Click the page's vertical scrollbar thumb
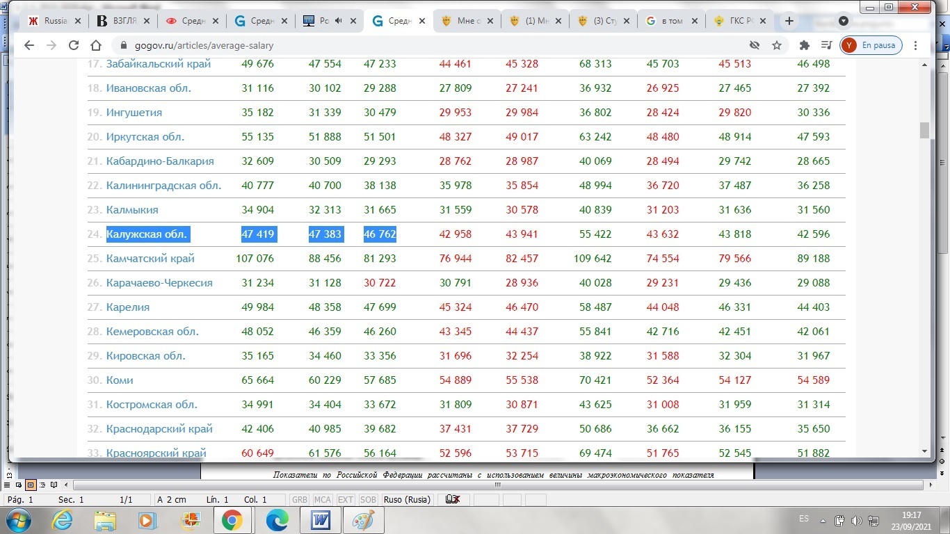This screenshot has height=534, width=950. [924, 130]
